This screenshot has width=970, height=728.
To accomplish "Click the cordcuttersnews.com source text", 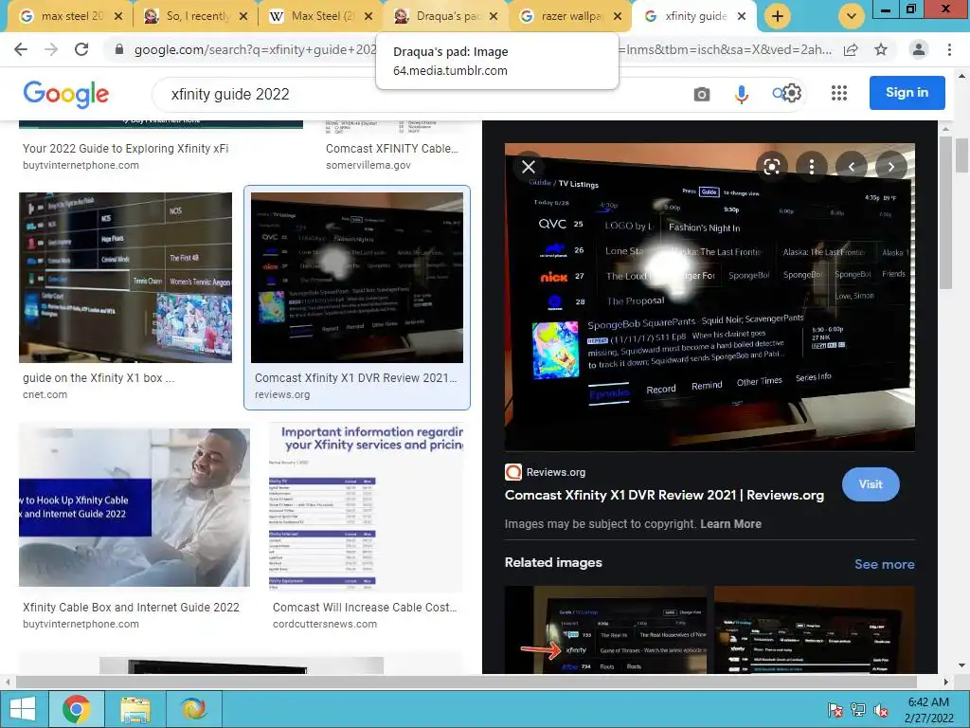I will [x=325, y=624].
